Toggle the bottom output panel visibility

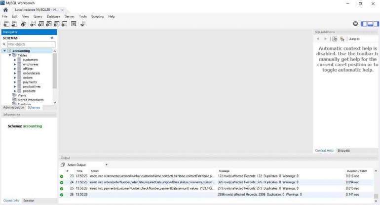click(x=370, y=24)
